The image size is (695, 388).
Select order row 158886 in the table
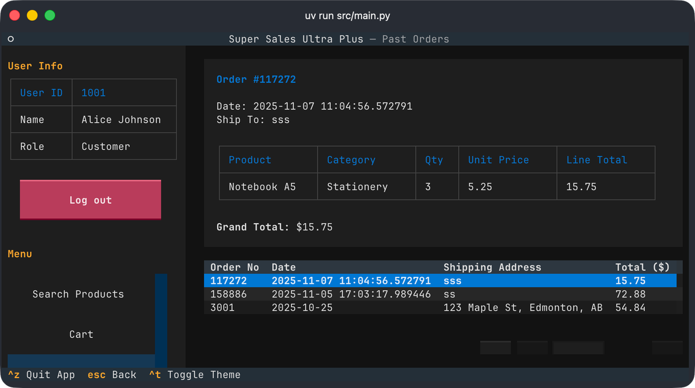tap(348, 294)
